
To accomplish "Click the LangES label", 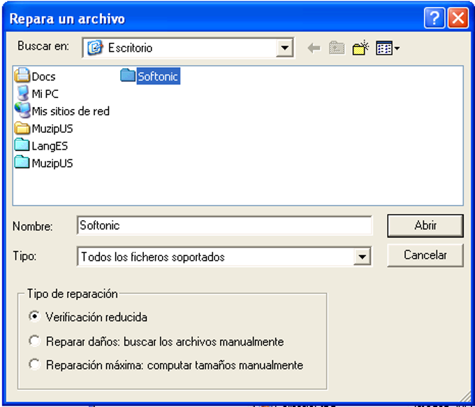I will click(x=50, y=146).
